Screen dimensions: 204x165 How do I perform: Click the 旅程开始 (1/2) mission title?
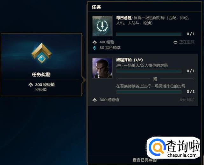point(130,60)
